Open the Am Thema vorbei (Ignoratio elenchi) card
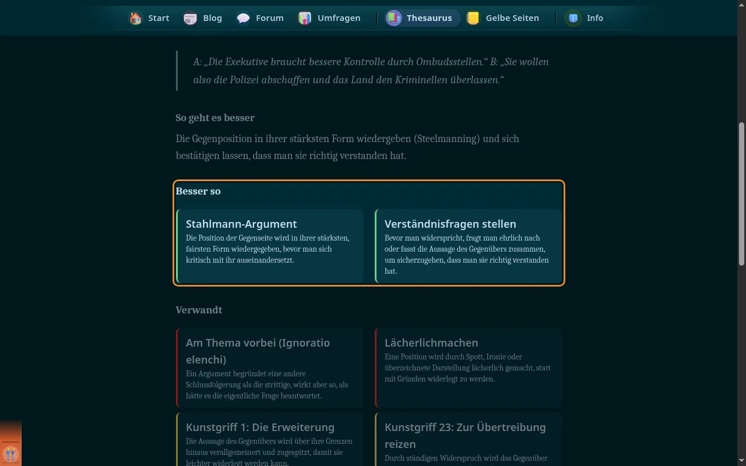Screen dimensions: 746x466 pos(269,368)
